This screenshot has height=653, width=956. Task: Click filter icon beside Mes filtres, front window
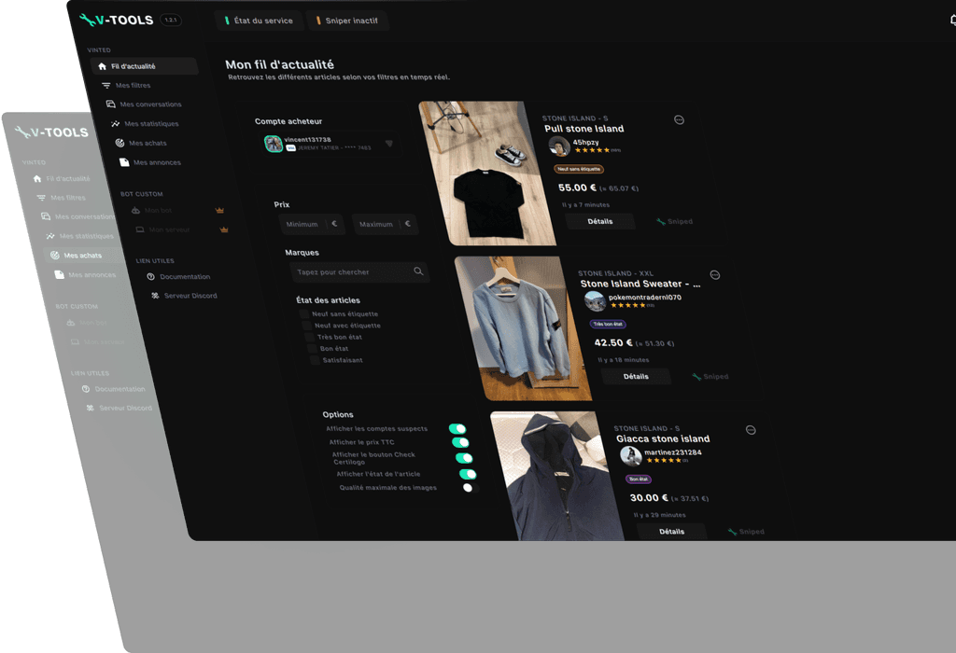tap(106, 86)
